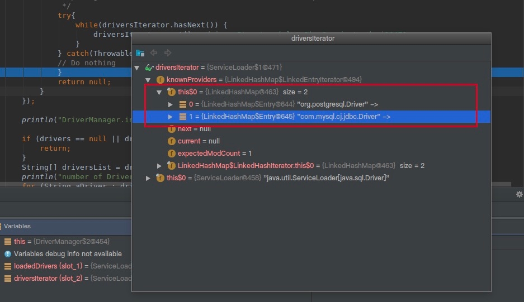Click the field icon next to knownProviders
Screen dimensions: 524x302
pyautogui.click(x=160, y=80)
